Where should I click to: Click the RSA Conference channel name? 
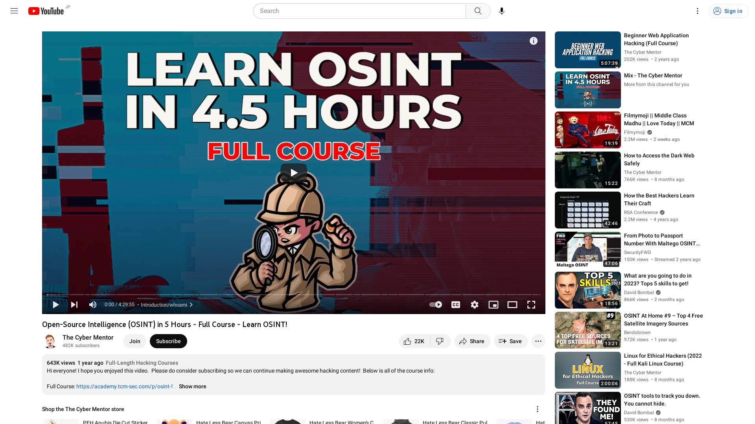coord(641,212)
